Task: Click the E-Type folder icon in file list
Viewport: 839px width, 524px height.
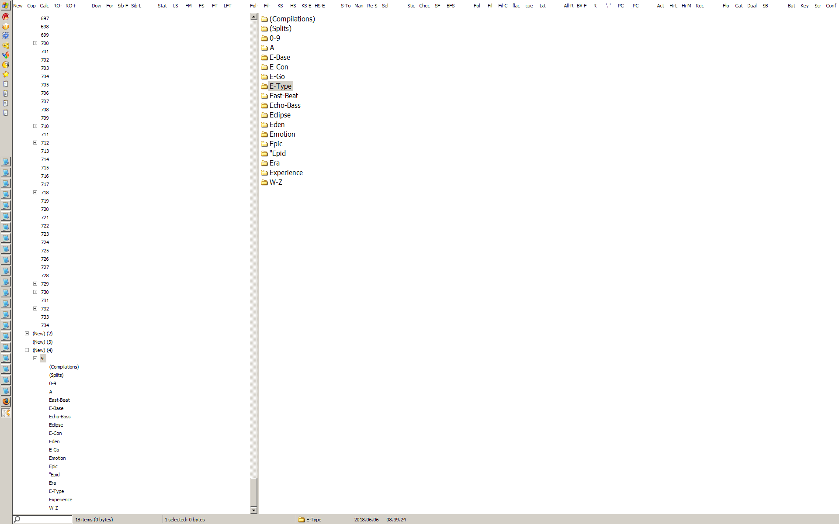Action: click(264, 86)
